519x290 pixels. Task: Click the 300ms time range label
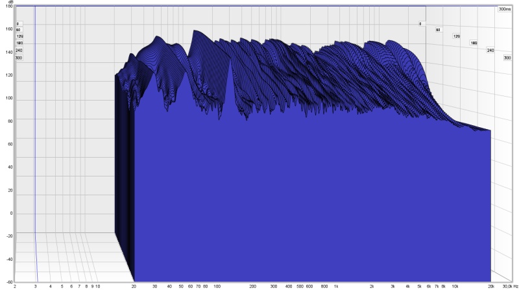(x=505, y=9)
